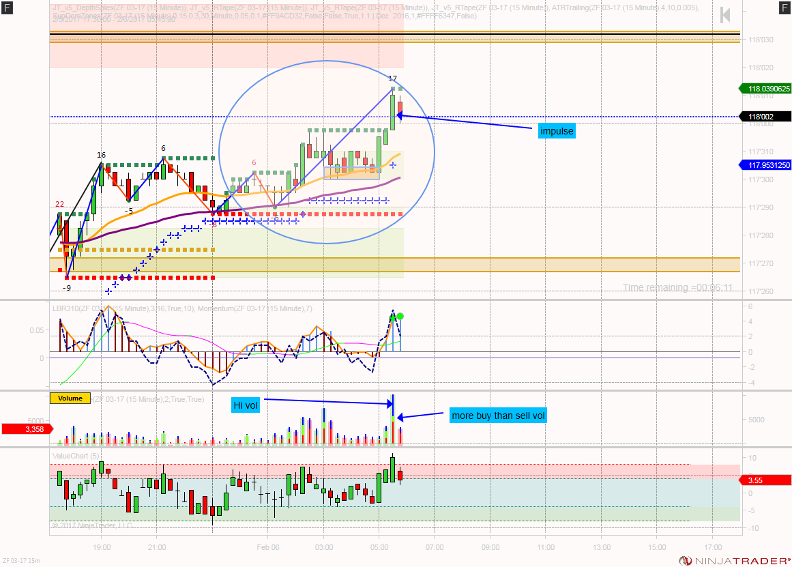Click the 'Time remaining' countdown text

677,287
